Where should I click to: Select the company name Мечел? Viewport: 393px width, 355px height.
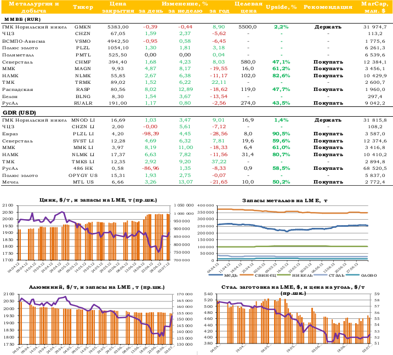click(10, 182)
